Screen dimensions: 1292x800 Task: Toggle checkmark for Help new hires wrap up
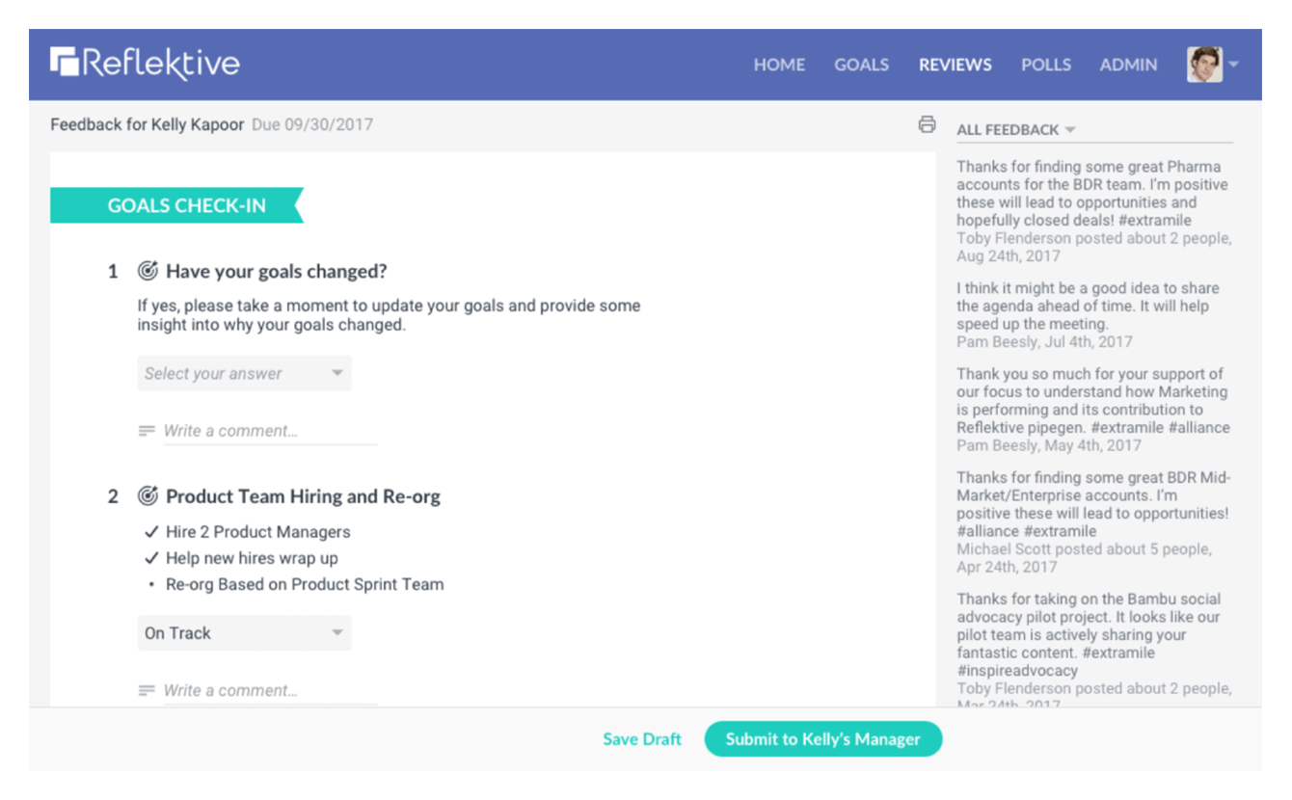(150, 558)
